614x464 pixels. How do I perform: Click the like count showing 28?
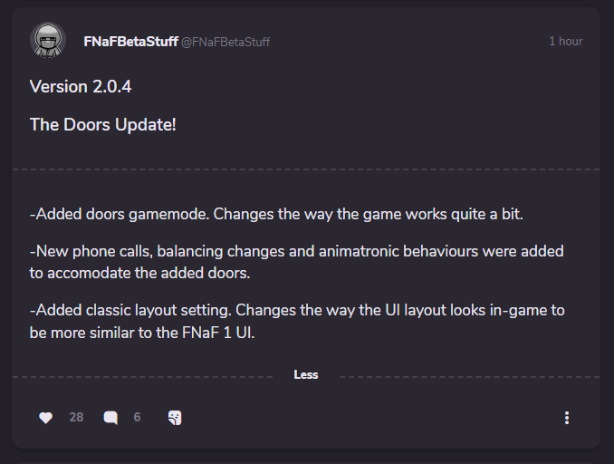[x=76, y=418]
